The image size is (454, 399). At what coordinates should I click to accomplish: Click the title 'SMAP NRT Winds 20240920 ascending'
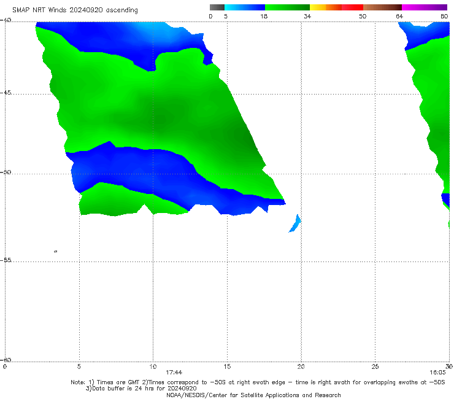click(75, 10)
